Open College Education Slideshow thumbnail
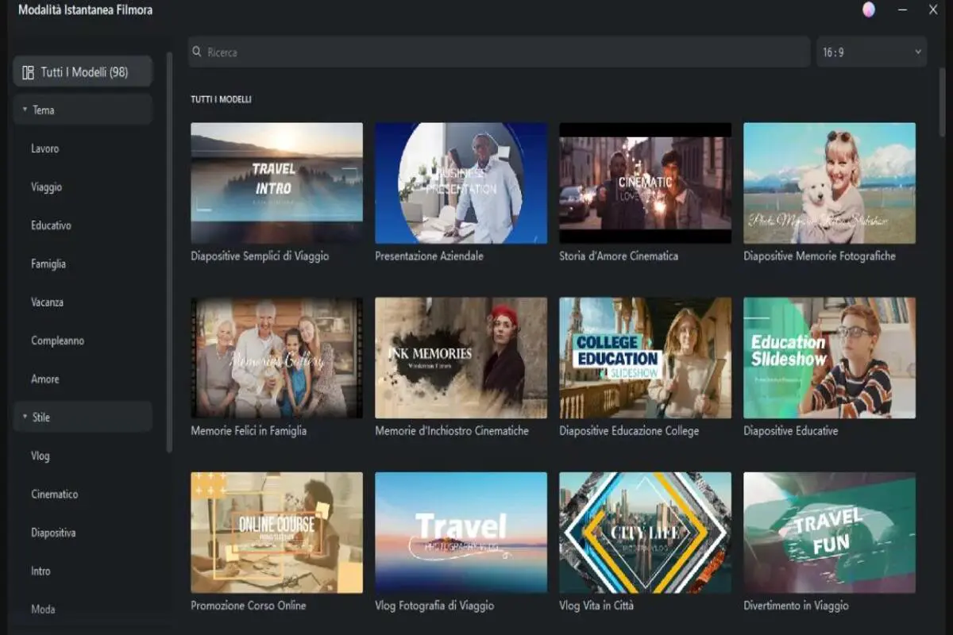The height and width of the screenshot is (635, 953). point(645,358)
